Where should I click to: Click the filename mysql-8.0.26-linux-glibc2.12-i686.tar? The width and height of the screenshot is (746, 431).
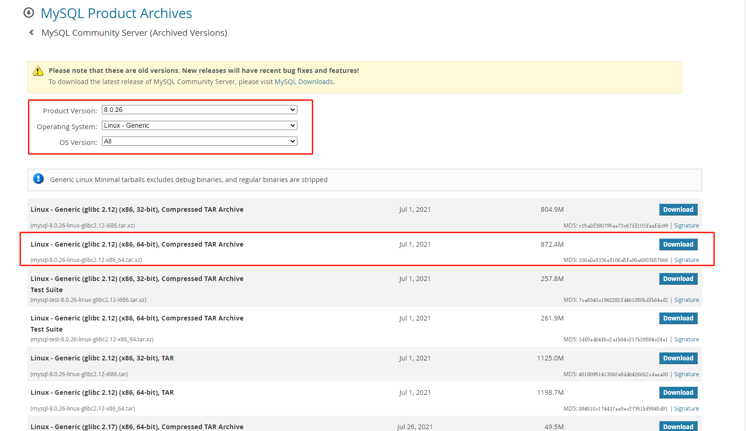pyautogui.click(x=79, y=374)
